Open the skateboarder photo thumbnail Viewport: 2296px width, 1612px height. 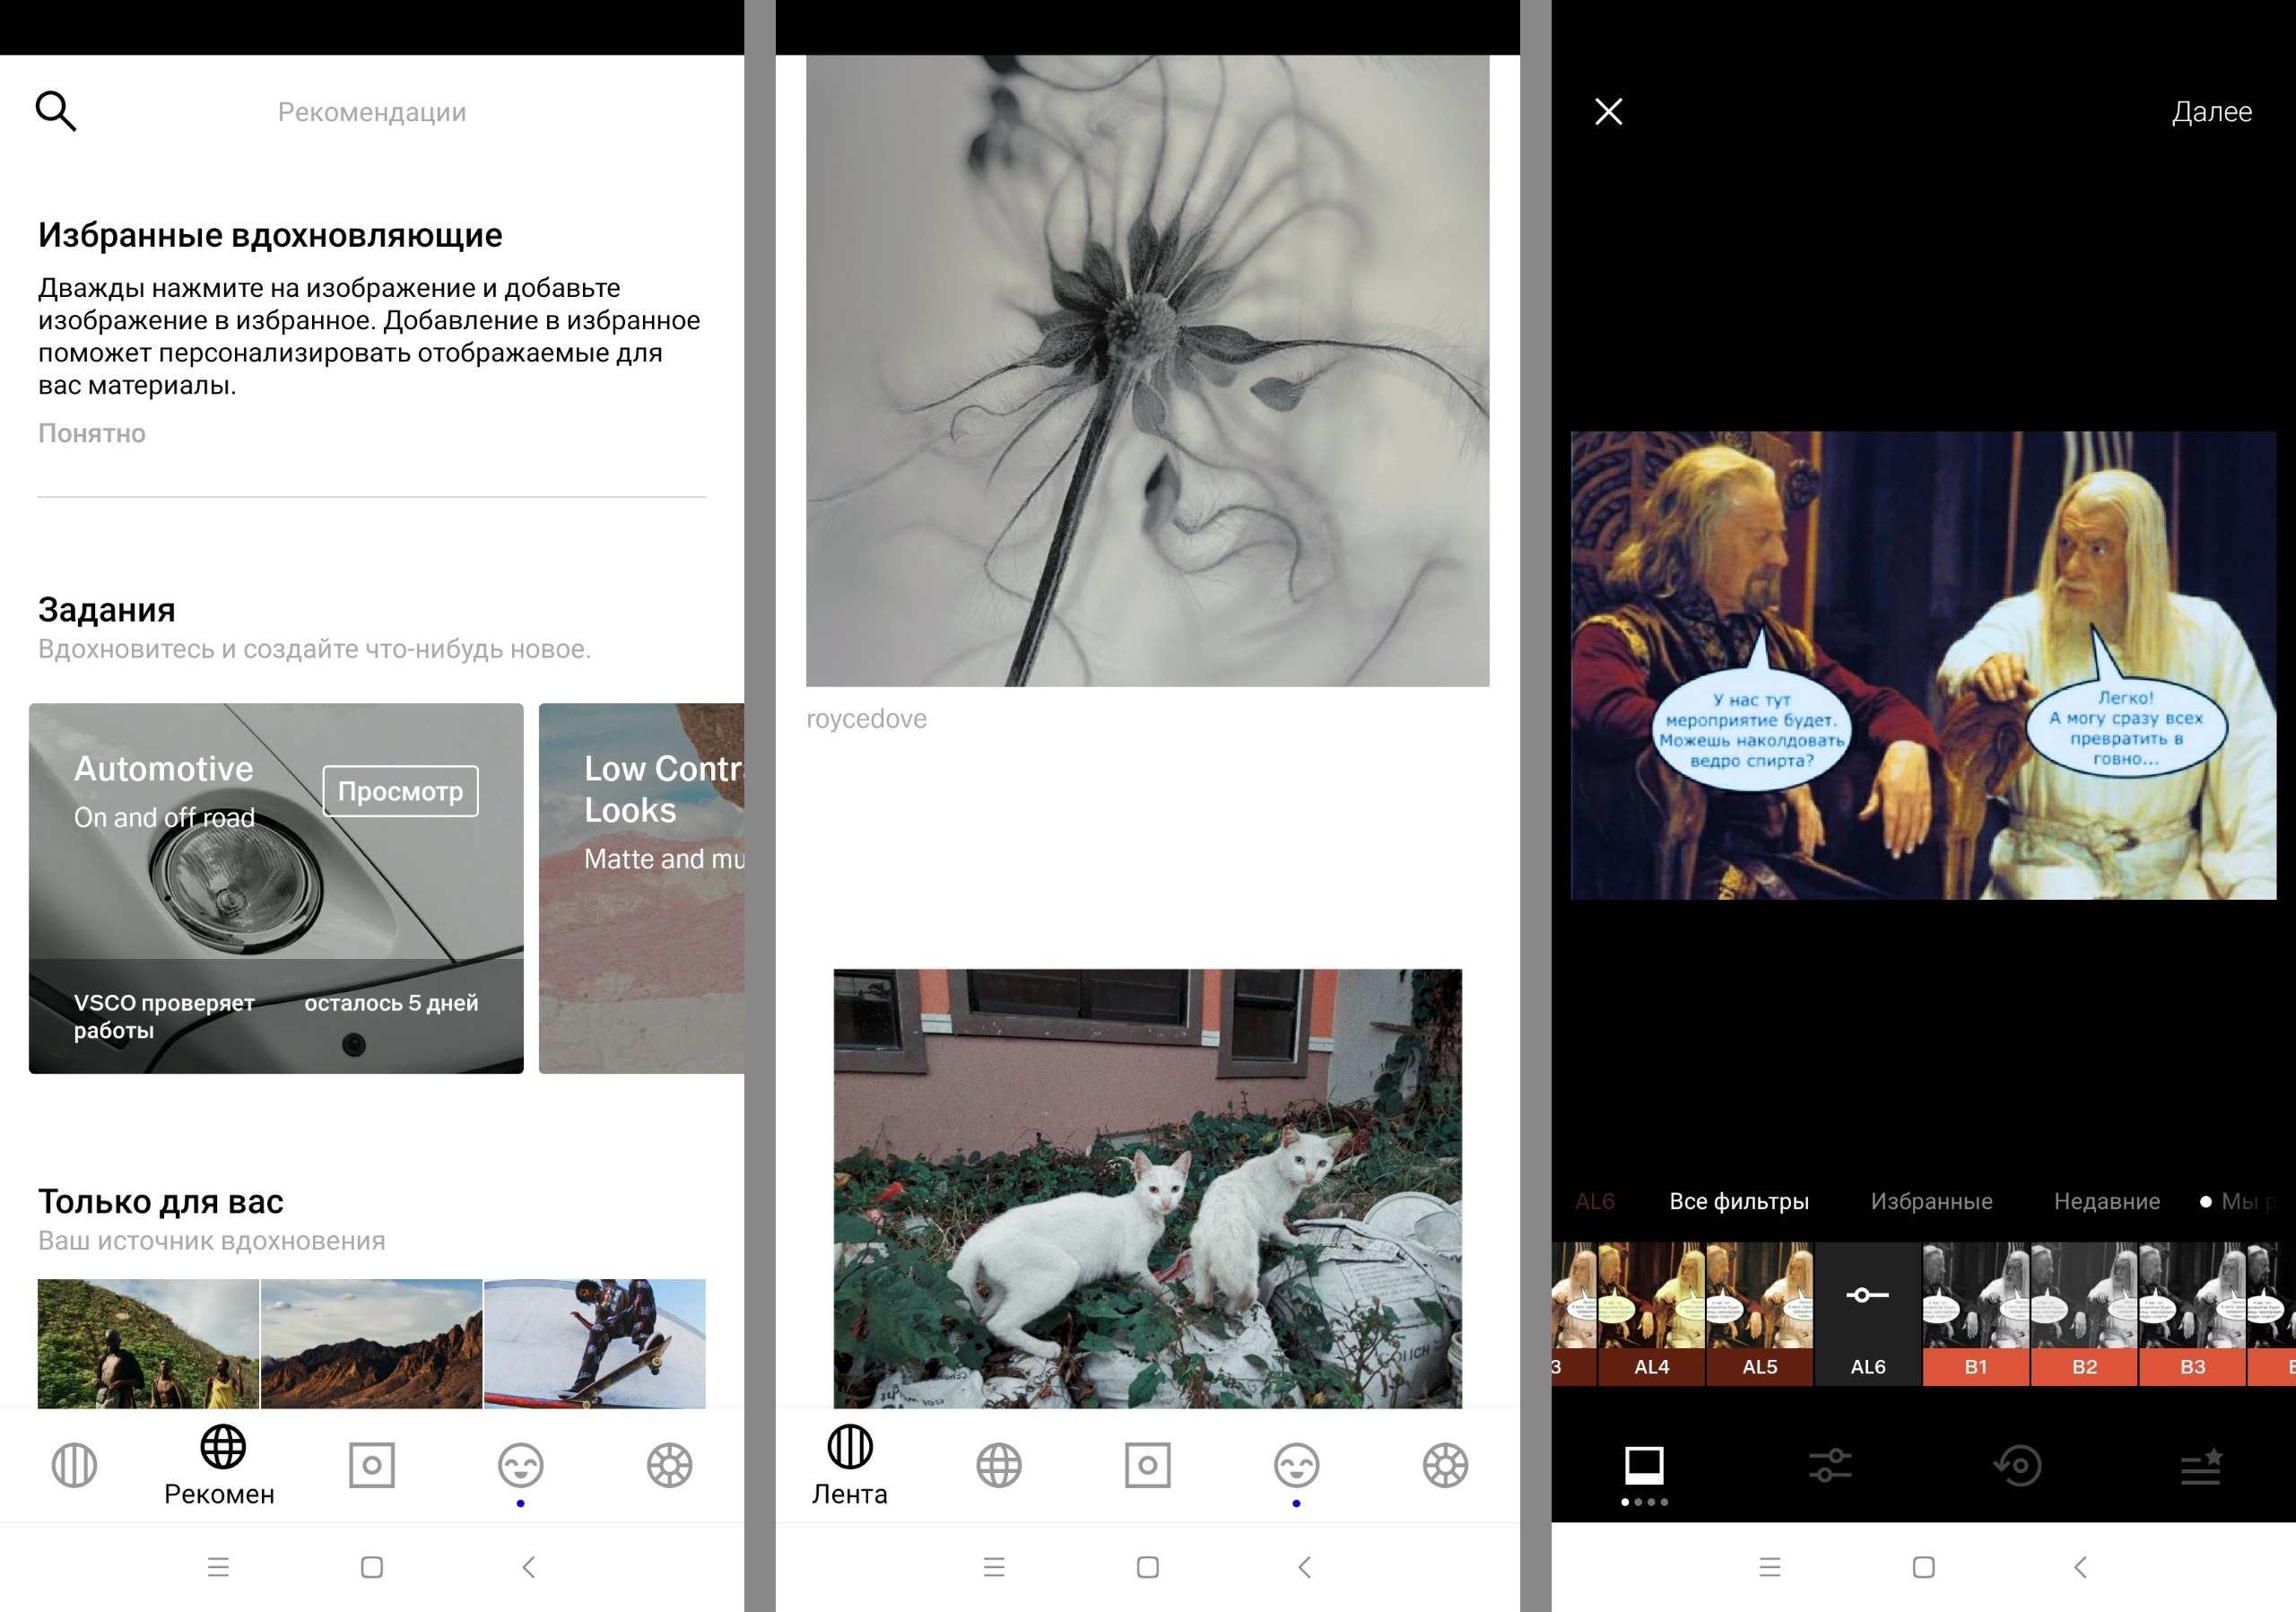pos(595,1342)
